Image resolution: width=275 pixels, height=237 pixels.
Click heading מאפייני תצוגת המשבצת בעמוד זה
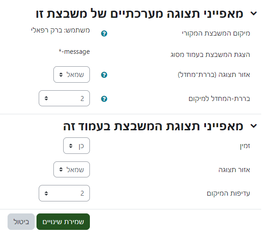click(153, 126)
